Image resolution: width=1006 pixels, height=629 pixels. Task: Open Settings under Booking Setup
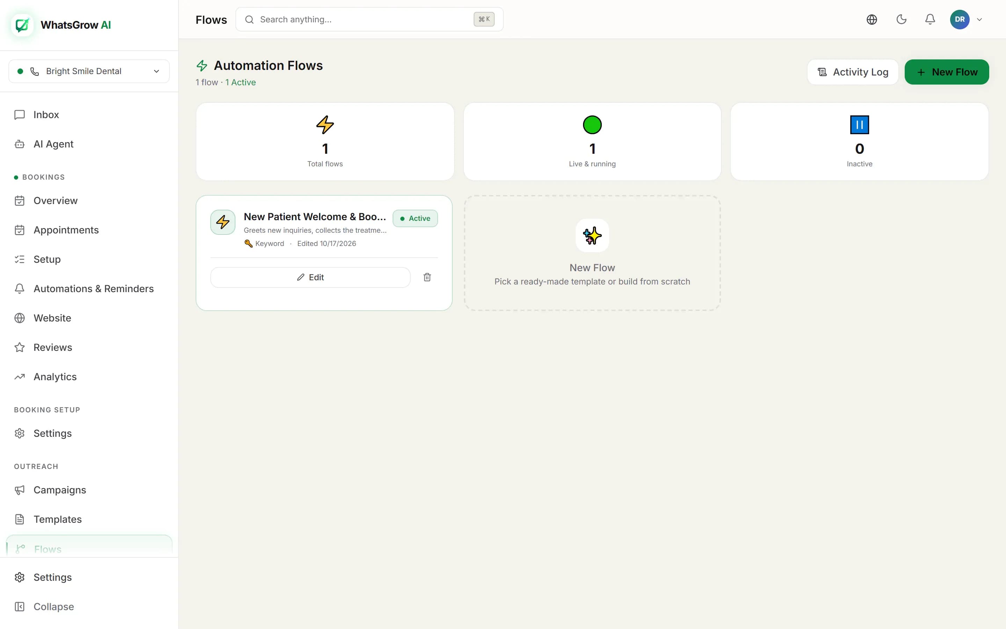click(89, 433)
